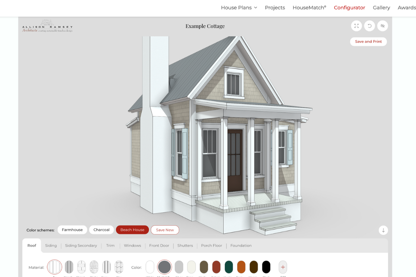Switch to the Windows tab
This screenshot has width=416, height=277.
coord(132,245)
